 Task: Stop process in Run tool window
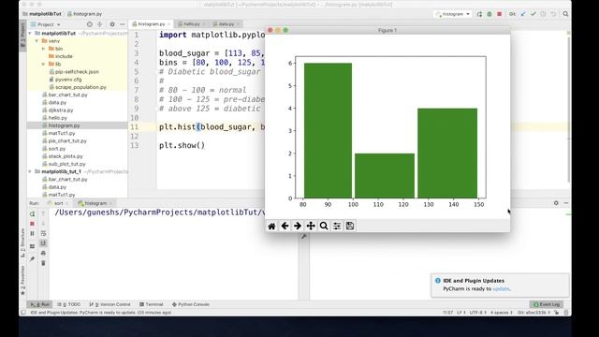click(33, 224)
